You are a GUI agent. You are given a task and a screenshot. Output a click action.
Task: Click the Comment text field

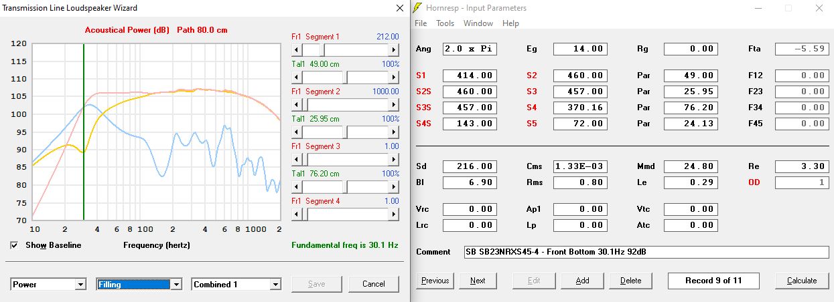click(x=646, y=252)
